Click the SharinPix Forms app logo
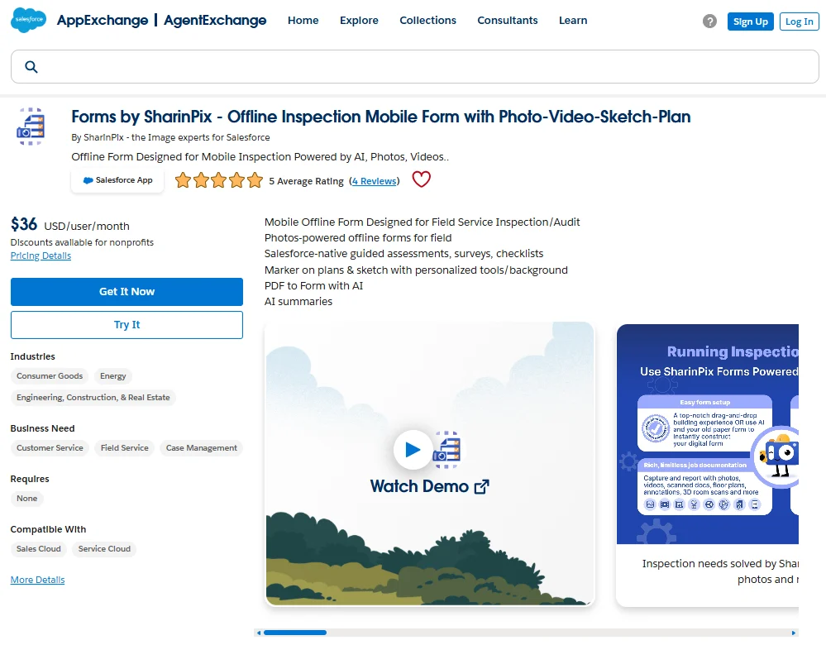The height and width of the screenshot is (645, 826). (x=31, y=127)
